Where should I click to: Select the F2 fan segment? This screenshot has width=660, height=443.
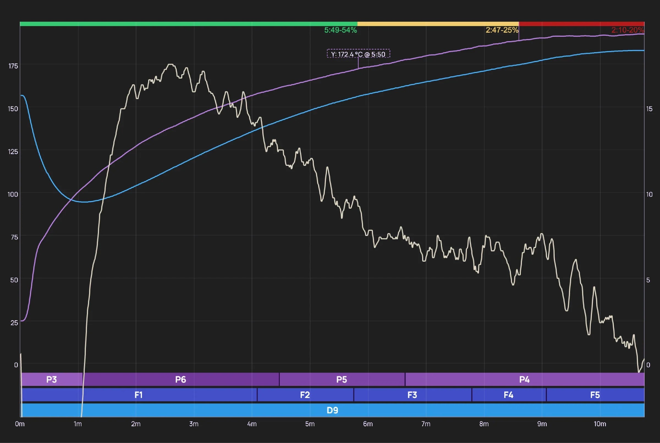coord(305,395)
